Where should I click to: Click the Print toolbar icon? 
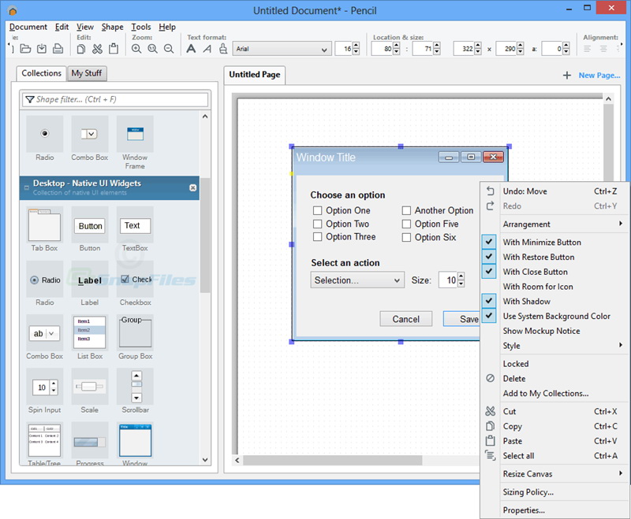click(58, 49)
